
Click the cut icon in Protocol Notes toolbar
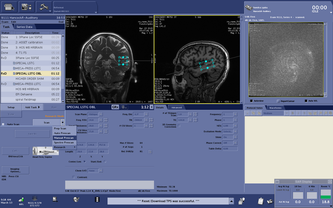tap(247, 113)
